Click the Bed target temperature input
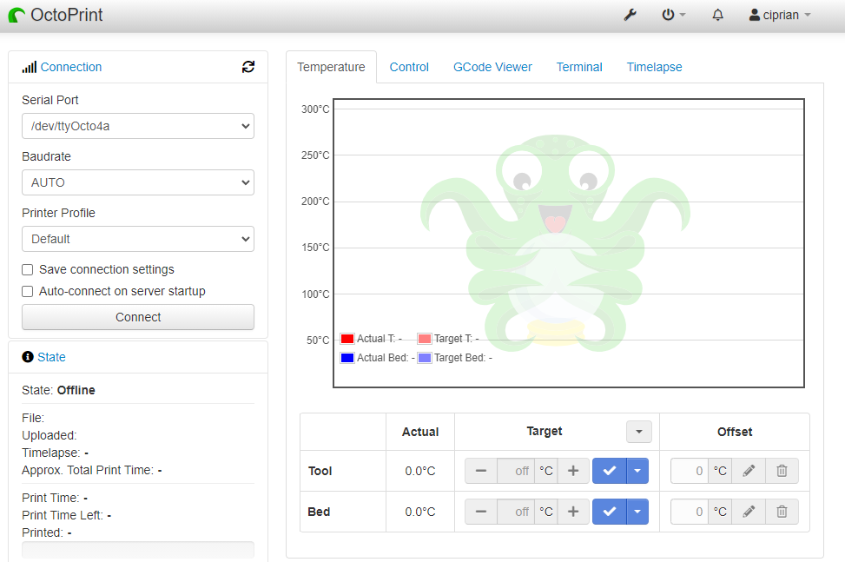The image size is (845, 562). coord(516,512)
